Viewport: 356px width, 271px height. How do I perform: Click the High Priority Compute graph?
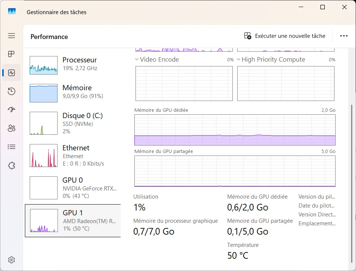pyautogui.click(x=286, y=84)
